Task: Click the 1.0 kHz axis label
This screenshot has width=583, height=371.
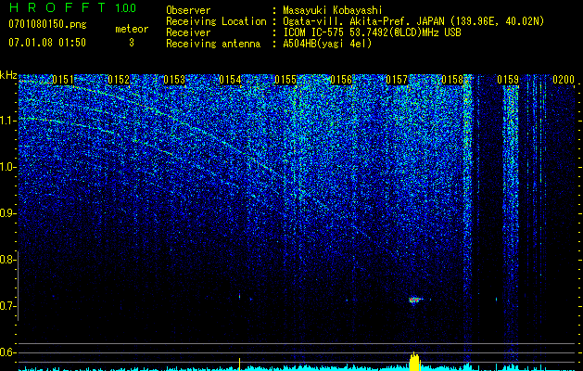Action: pos(7,167)
